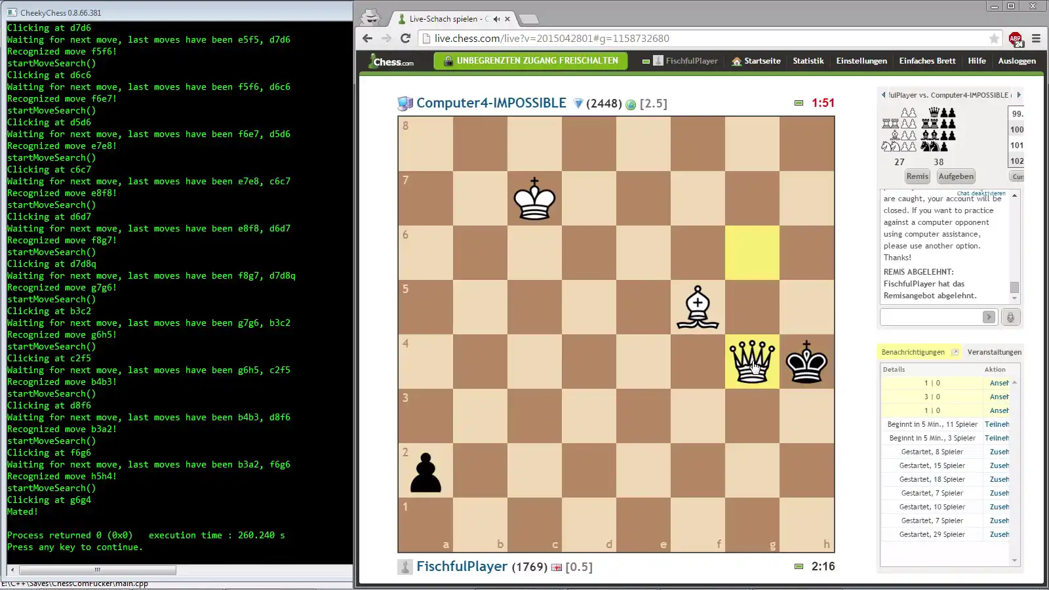Open the Statistik menu item
The height and width of the screenshot is (590, 1049).
(x=808, y=61)
